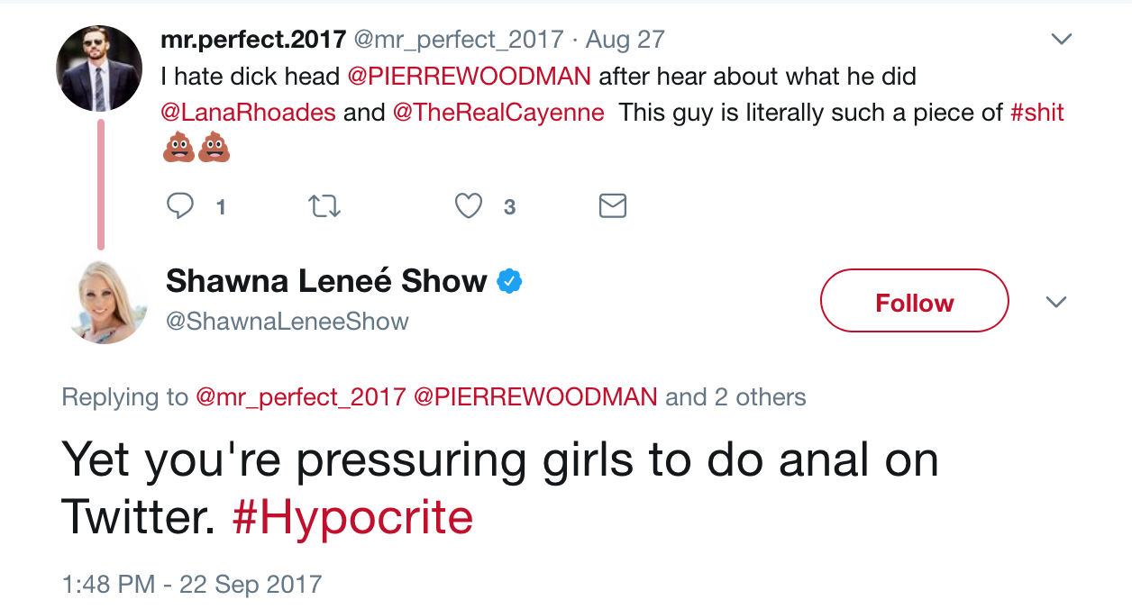This screenshot has height=609, width=1132.
Task: Click Shawna Leneé Show's avatar
Action: point(107,302)
